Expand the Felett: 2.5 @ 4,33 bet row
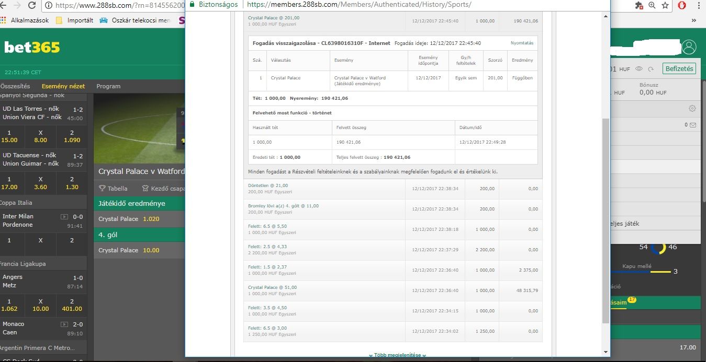The height and width of the screenshot is (362, 706). pos(394,250)
